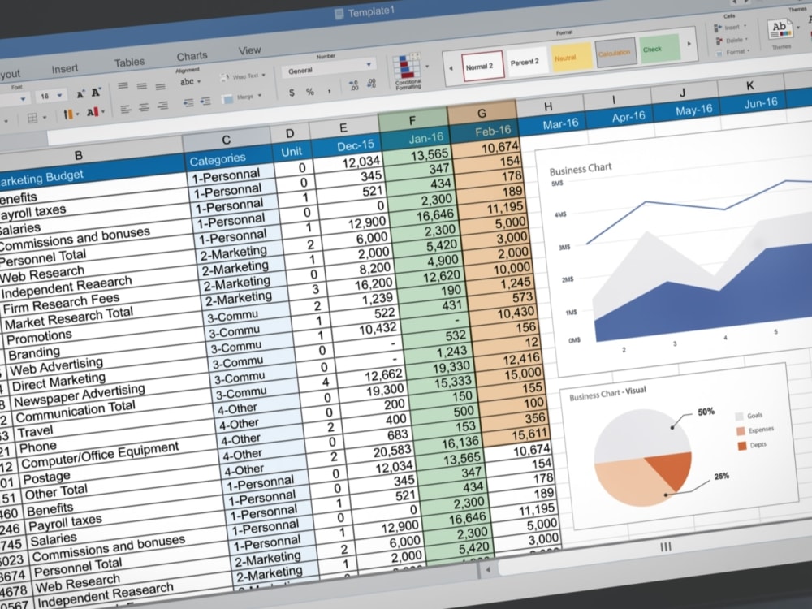Decrease decimal places
812x609 pixels.
pos(372,83)
